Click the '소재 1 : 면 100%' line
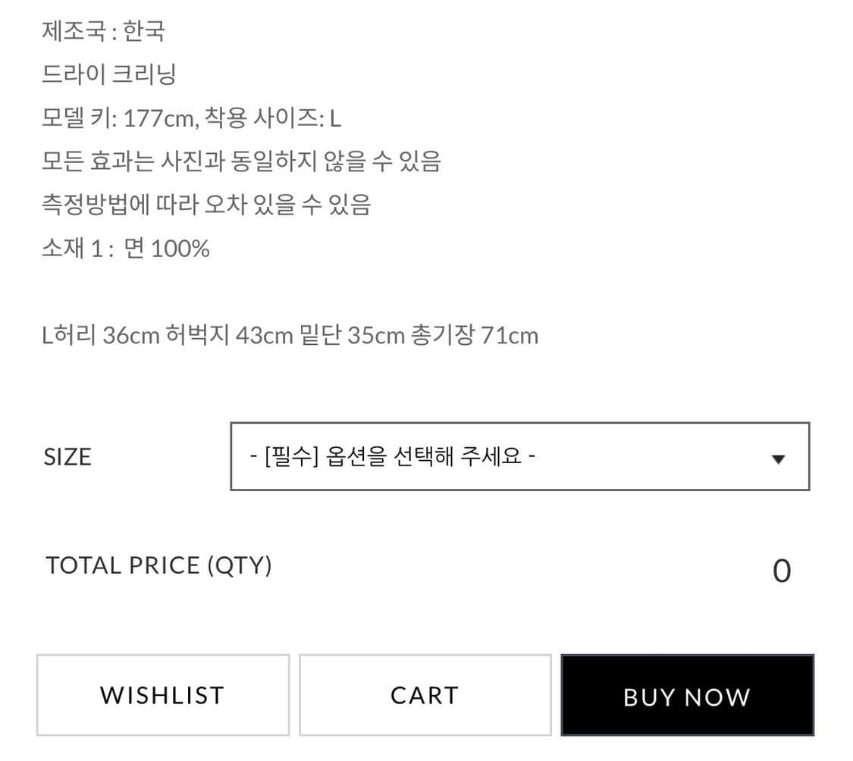This screenshot has width=853, height=761. coord(126,249)
